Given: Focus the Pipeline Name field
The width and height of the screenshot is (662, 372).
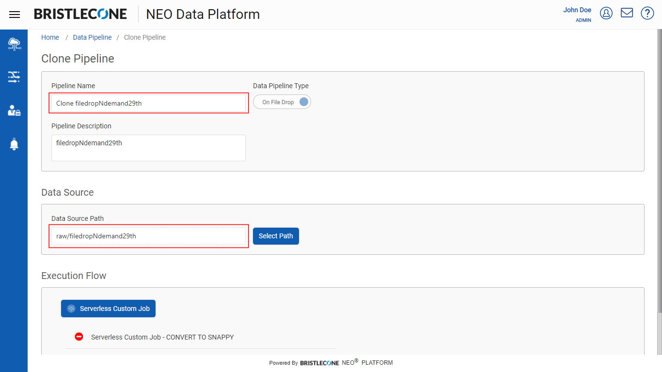Looking at the screenshot, I should click(148, 103).
